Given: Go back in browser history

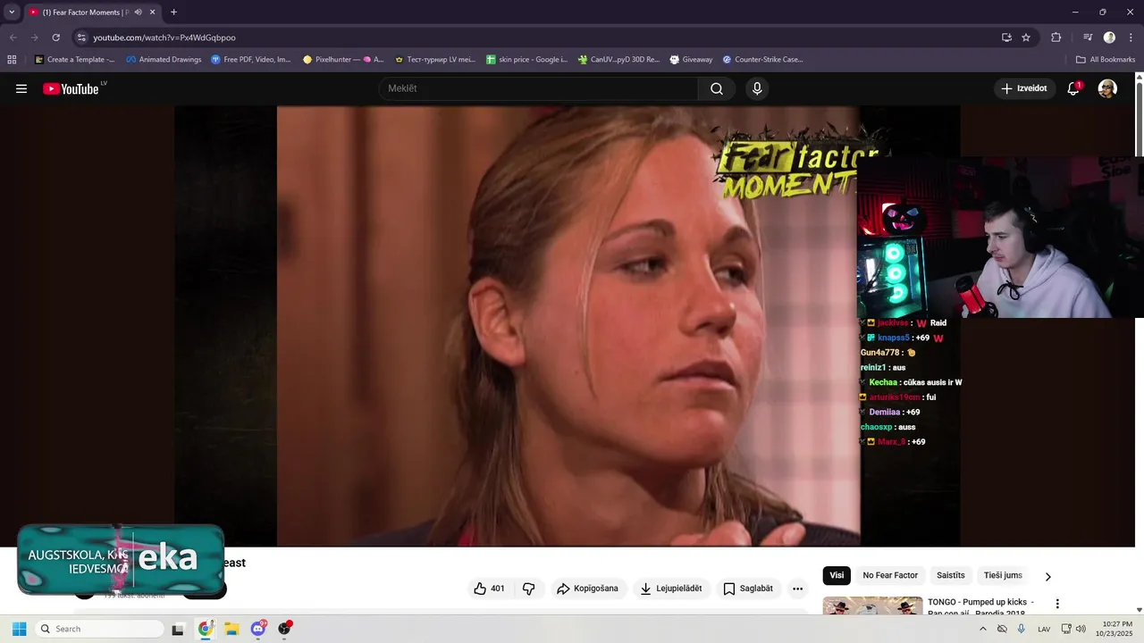Looking at the screenshot, I should [x=13, y=38].
